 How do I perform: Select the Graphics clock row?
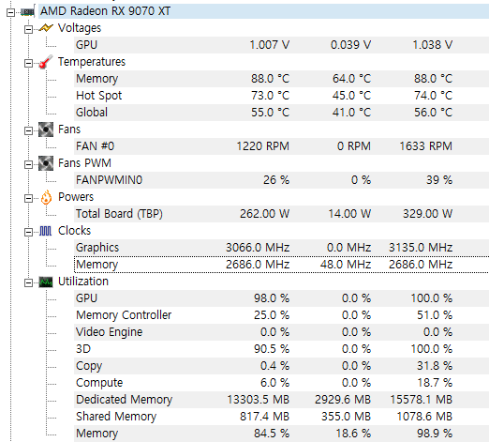(281, 248)
